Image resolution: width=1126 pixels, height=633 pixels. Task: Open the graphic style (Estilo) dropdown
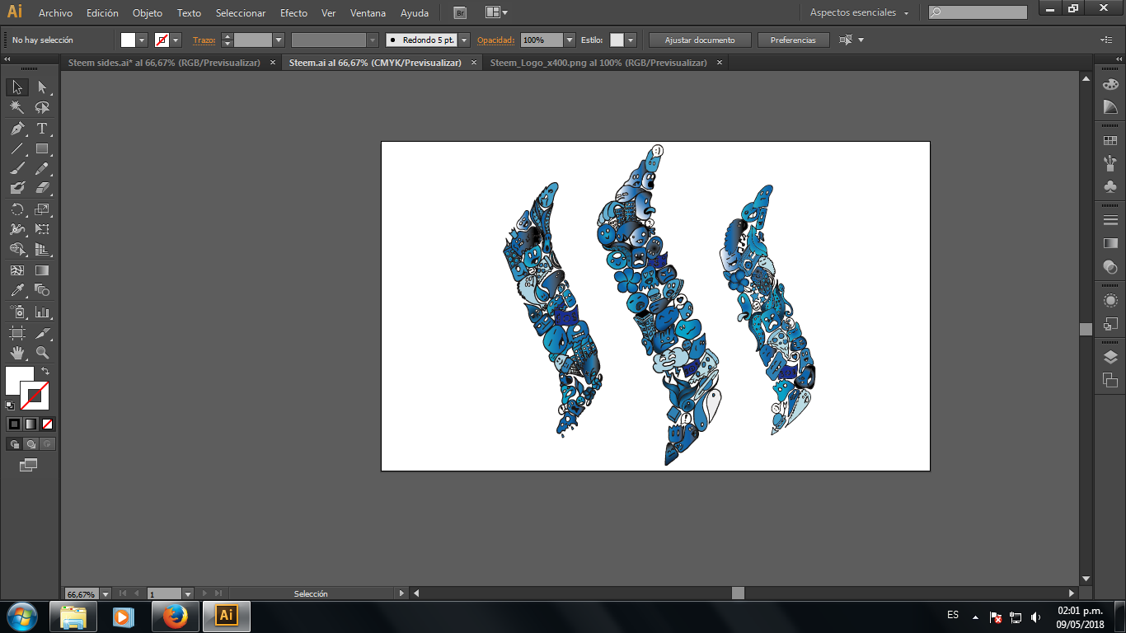pos(631,40)
